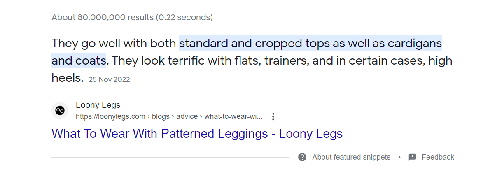This screenshot has height=181, width=483.
Task: Open About featured snippets
Action: click(351, 157)
